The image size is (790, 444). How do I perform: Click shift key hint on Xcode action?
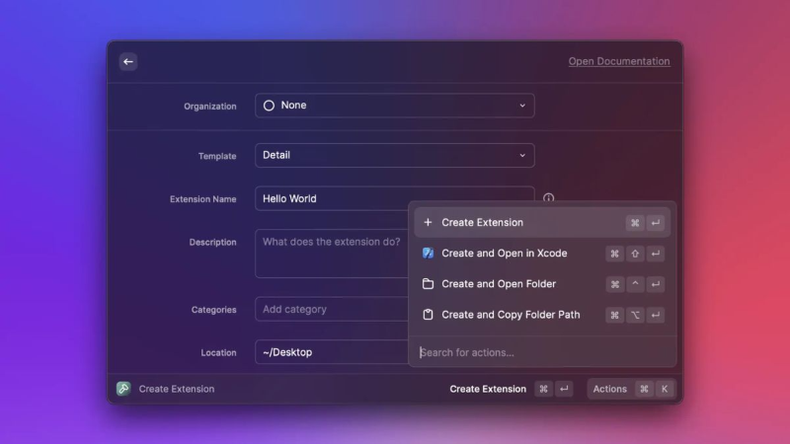coord(635,254)
